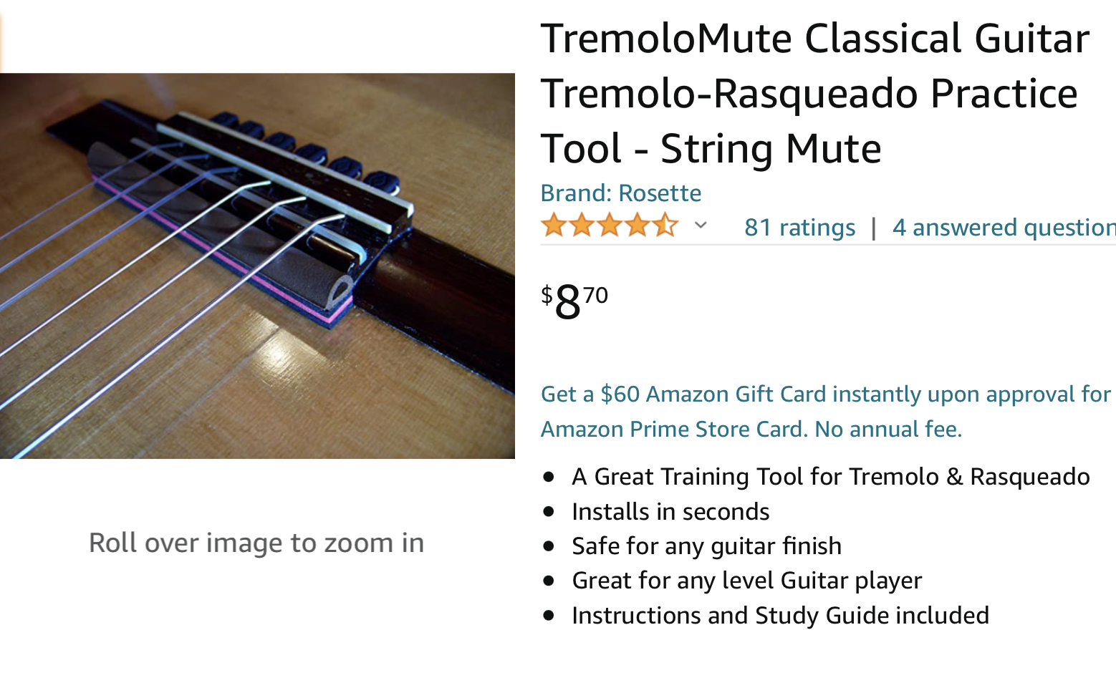Open the 81 ratings link
This screenshot has height=688, width=1116.
click(799, 228)
